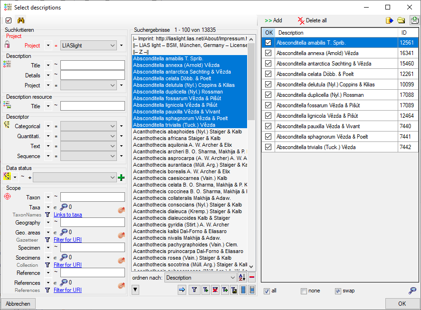Open the Sequence descriptor combo box

(x=88, y=156)
